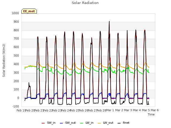Click the EE_met site label box

tap(29, 11)
